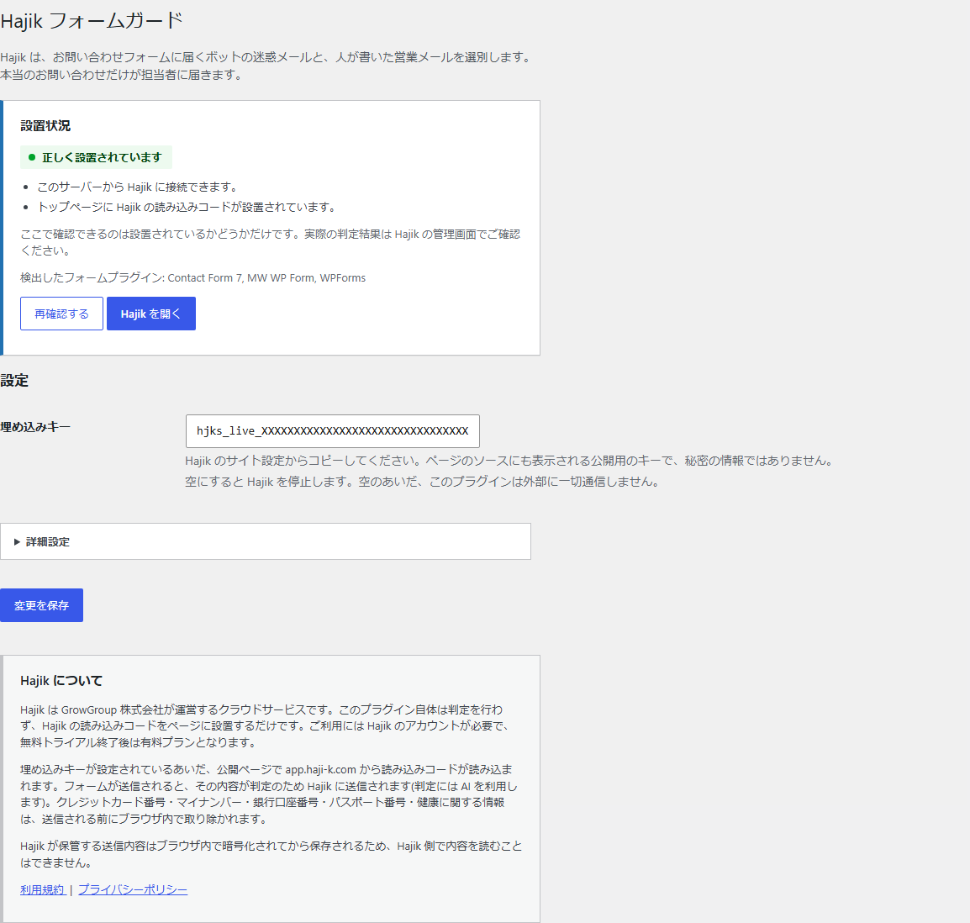Focus the 埋め込みキー input field
Screen dimensions: 970x923
point(332,431)
